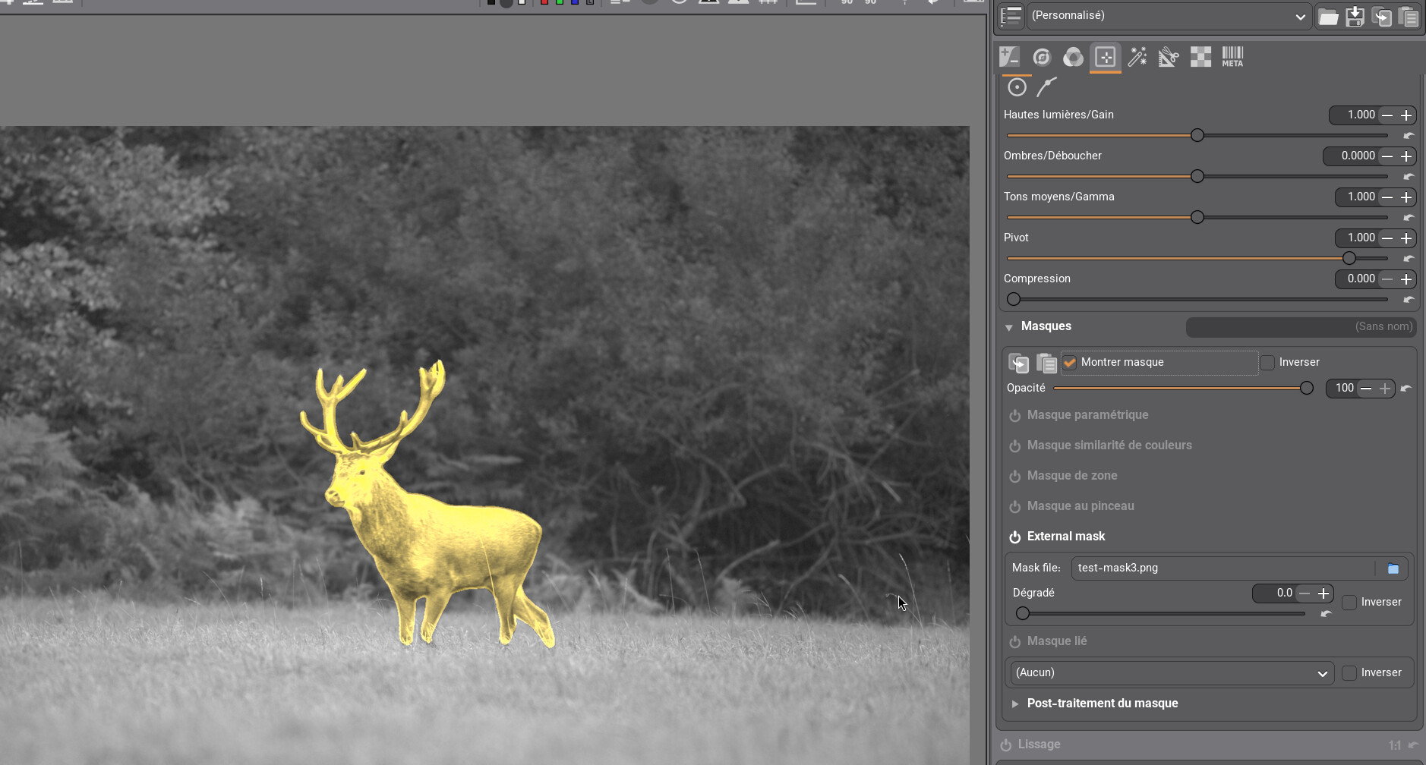Enable the Masque paramétrique section

(1015, 416)
